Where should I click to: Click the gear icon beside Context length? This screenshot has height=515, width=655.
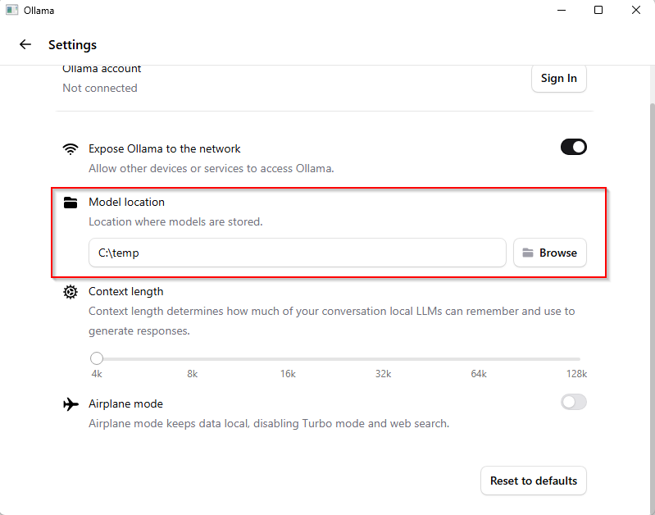(x=71, y=292)
